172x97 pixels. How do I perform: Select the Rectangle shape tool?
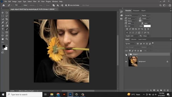(x=7, y=32)
